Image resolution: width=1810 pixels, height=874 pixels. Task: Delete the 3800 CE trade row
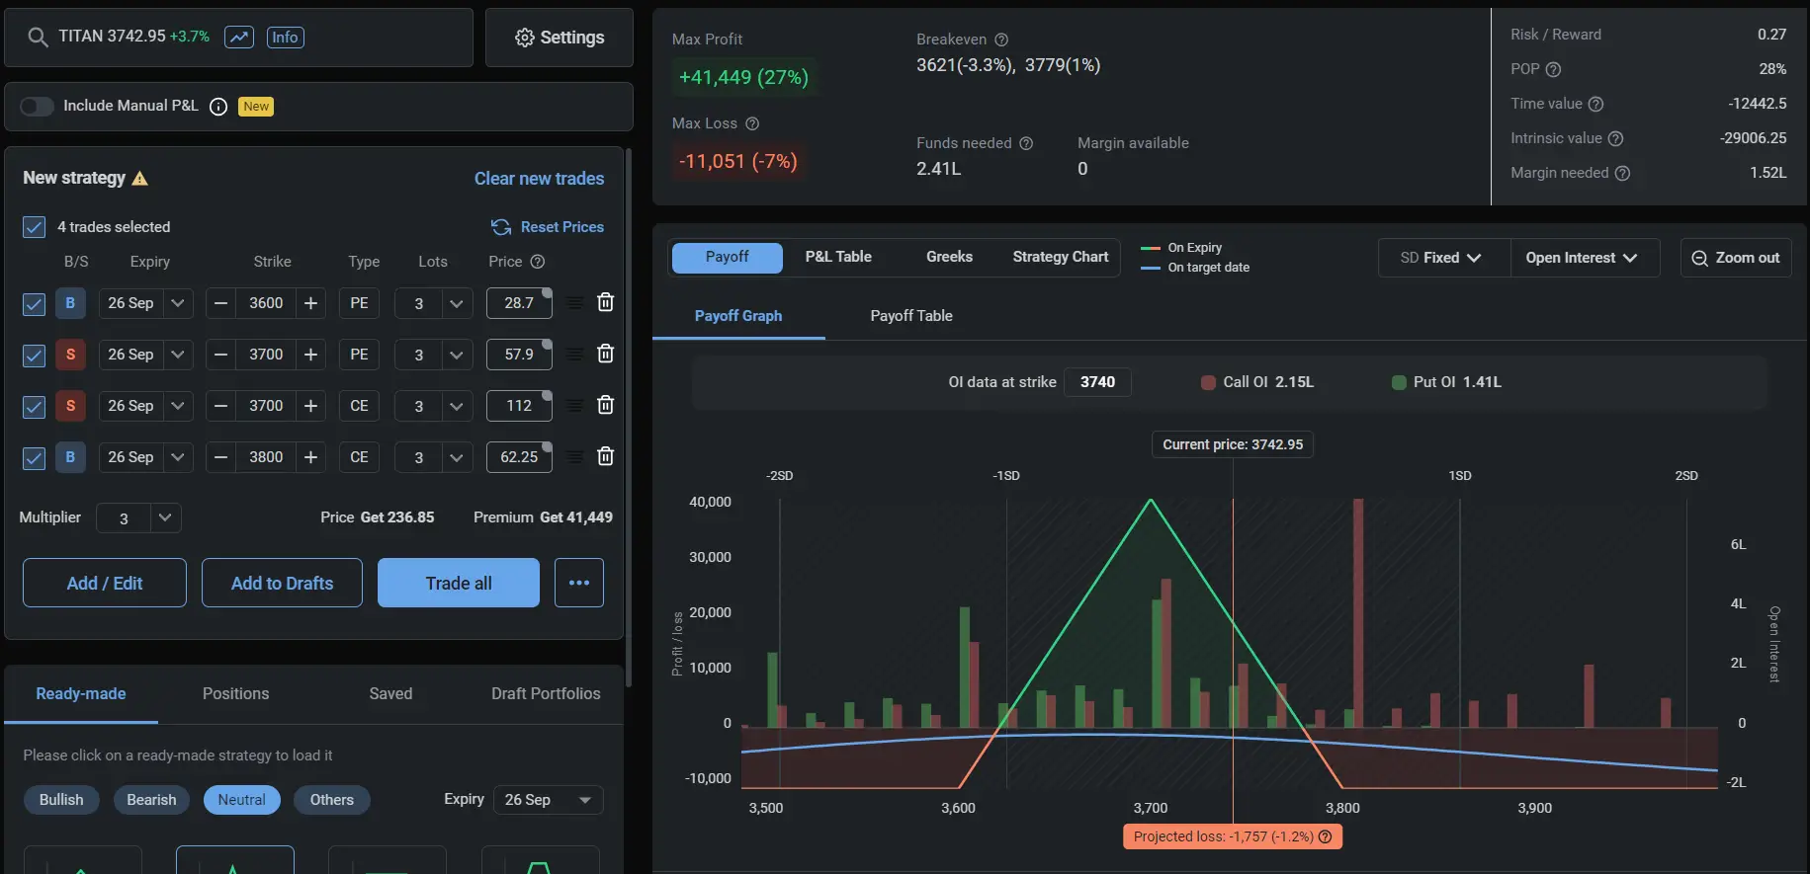(x=606, y=456)
